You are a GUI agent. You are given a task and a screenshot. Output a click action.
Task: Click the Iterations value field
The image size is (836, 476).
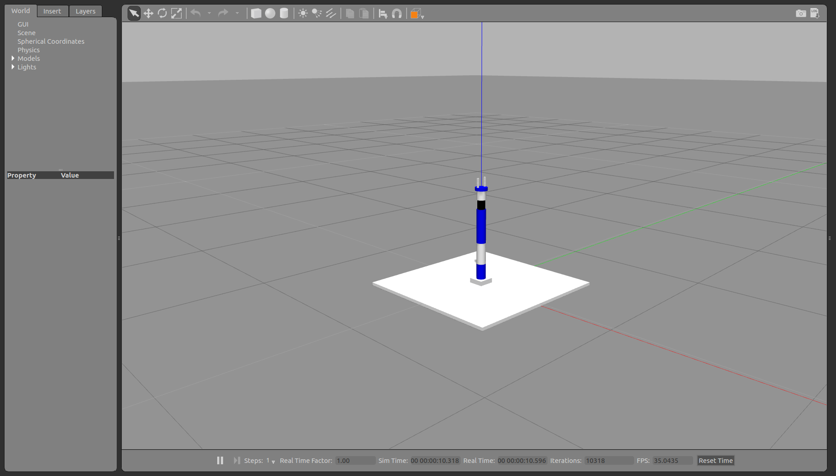tap(609, 461)
